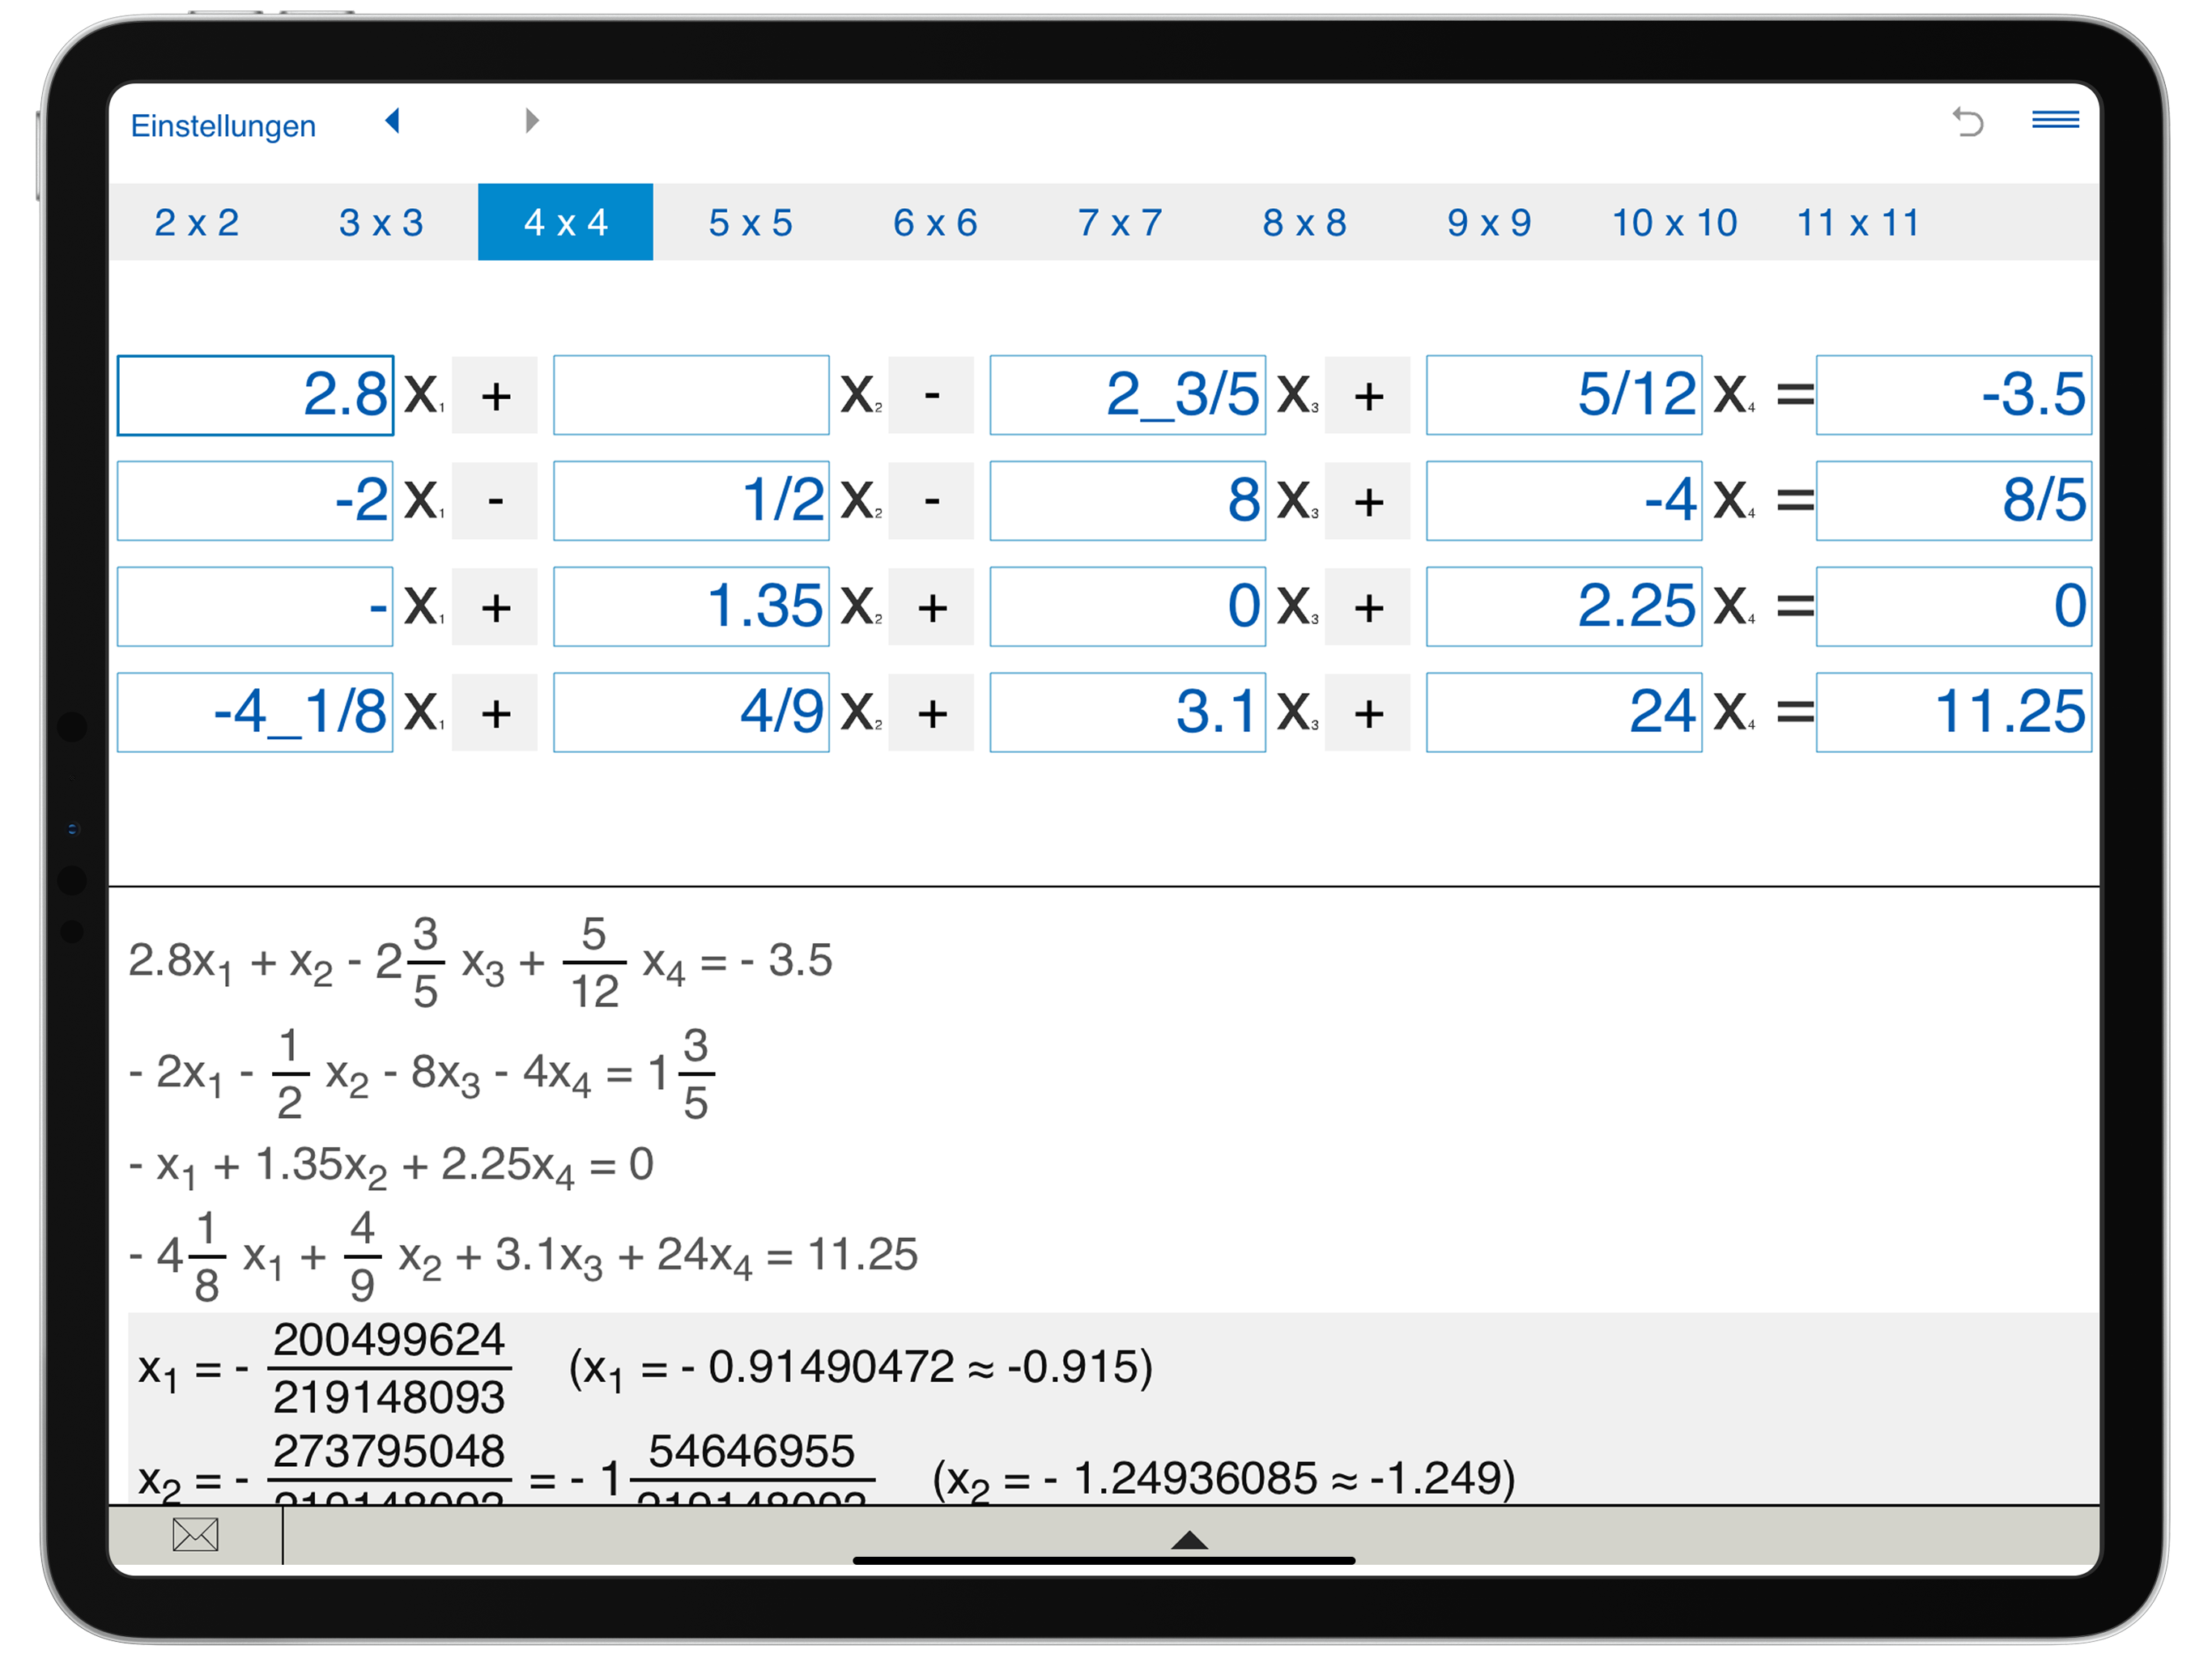Image resolution: width=2212 pixels, height=1658 pixels.
Task: Edit coefficient field containing 2.8
Action: tap(255, 395)
